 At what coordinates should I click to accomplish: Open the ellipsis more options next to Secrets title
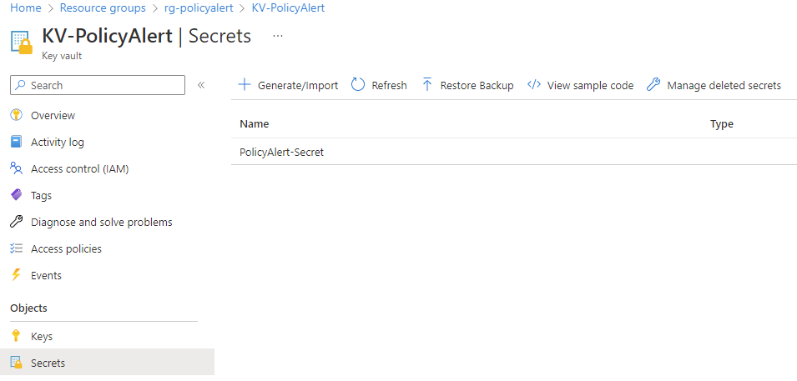click(x=278, y=36)
